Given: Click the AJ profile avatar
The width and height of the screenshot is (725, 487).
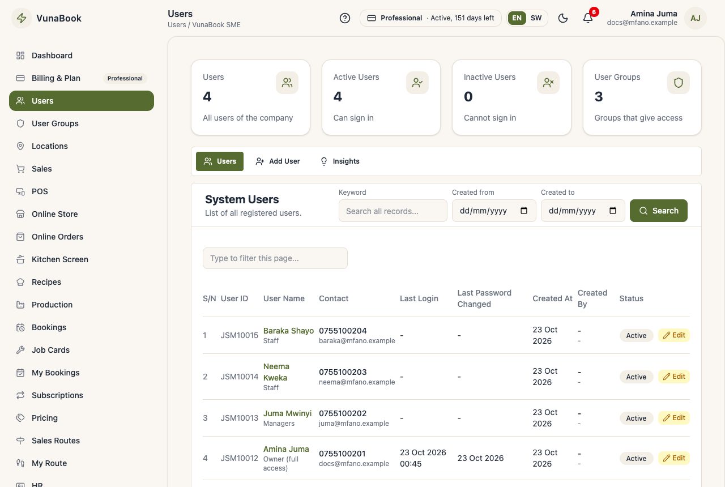Looking at the screenshot, I should tap(696, 18).
